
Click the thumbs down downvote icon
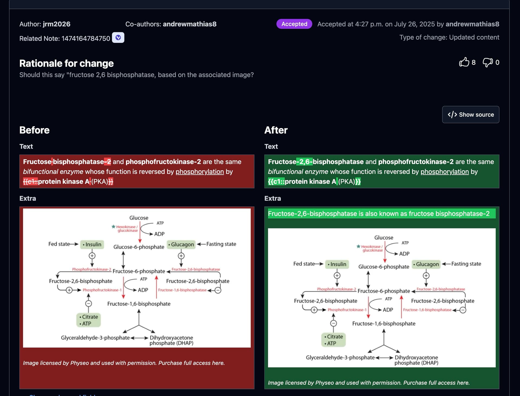pos(487,62)
